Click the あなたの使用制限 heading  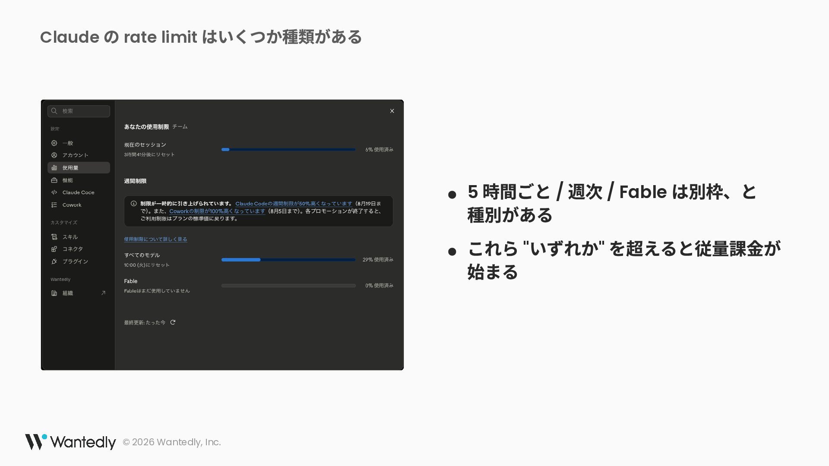[146, 127]
